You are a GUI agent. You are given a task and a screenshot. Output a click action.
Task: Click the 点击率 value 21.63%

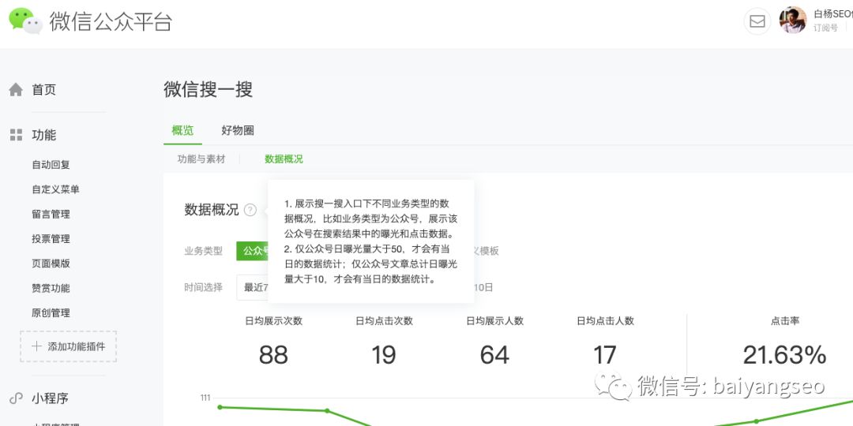tap(784, 355)
